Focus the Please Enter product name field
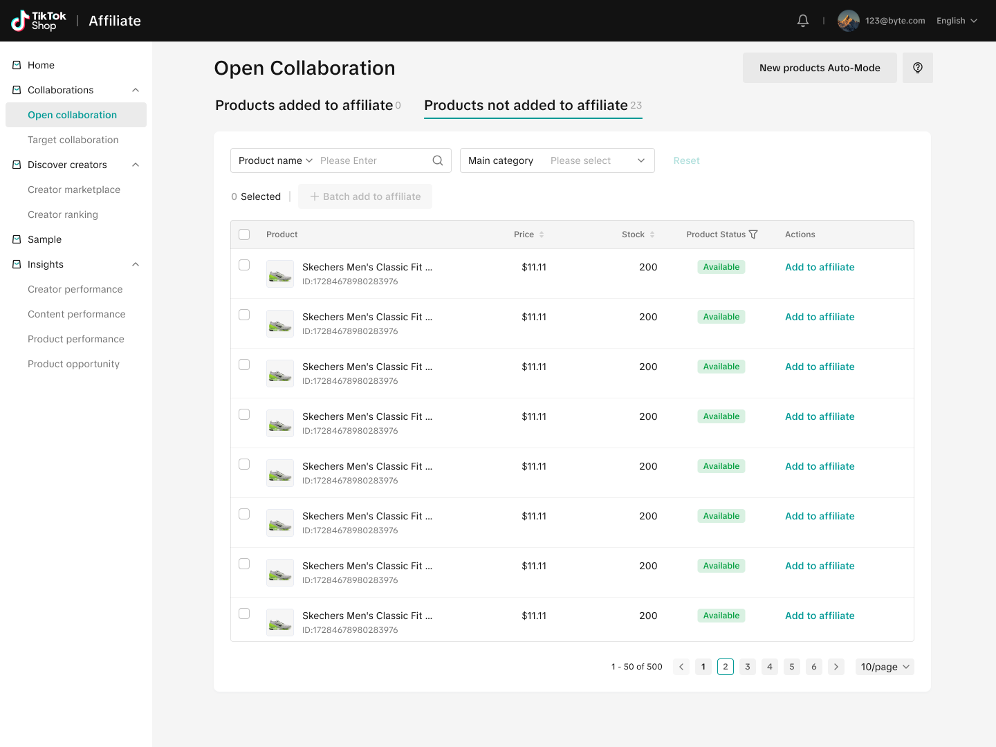996x747 pixels. click(x=373, y=160)
